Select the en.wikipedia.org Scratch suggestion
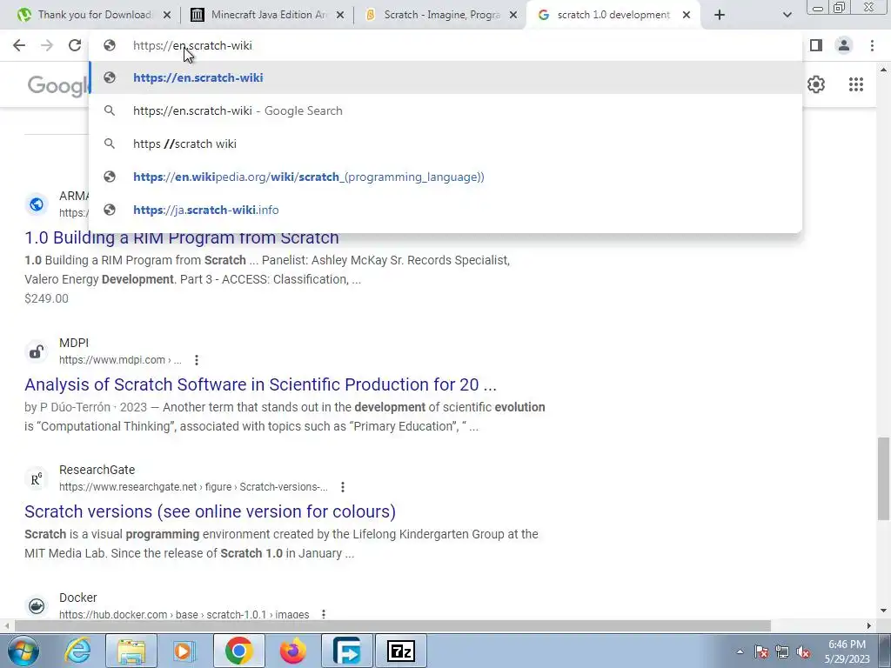The width and height of the screenshot is (891, 668). [x=445, y=177]
